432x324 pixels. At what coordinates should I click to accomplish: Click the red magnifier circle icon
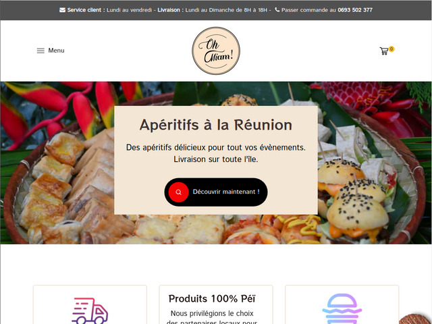pos(178,192)
